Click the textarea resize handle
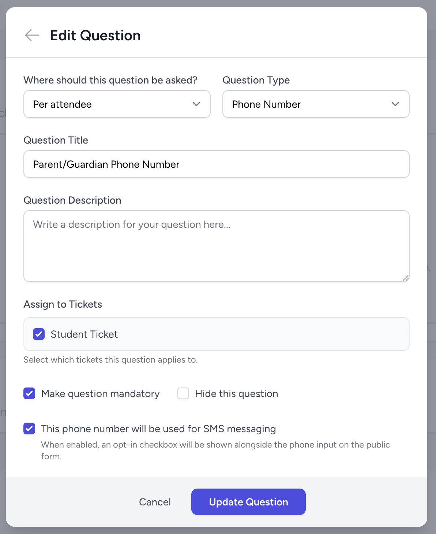This screenshot has height=534, width=436. (406, 278)
